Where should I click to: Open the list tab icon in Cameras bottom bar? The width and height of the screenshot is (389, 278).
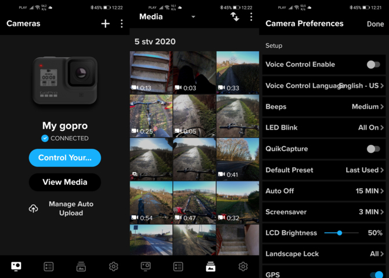pyautogui.click(x=49, y=266)
